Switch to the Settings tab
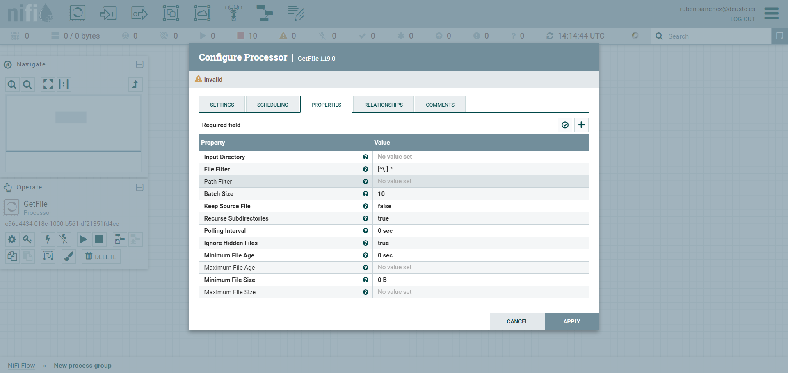 click(222, 105)
